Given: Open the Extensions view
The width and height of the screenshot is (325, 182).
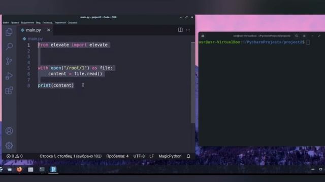Looking at the screenshot, I should point(9,90).
